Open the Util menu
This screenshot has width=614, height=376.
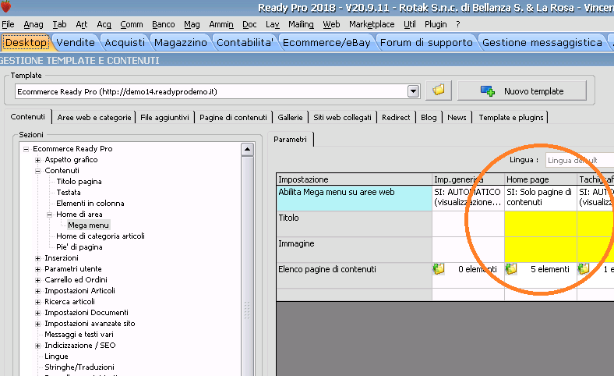point(410,24)
